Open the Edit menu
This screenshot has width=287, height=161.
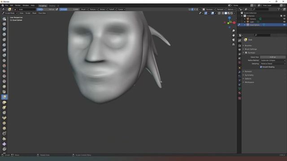pos(12,5)
